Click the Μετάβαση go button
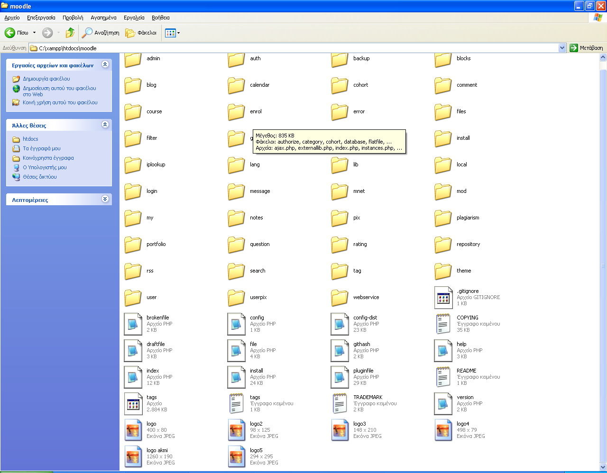Image resolution: width=607 pixels, height=473 pixels. [587, 48]
